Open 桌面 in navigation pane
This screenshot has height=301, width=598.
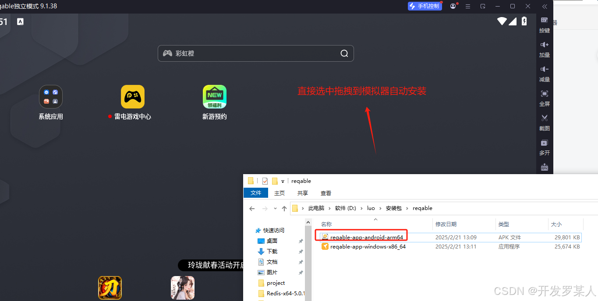point(272,241)
